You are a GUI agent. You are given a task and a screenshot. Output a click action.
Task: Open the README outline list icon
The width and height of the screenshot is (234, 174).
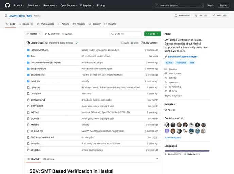click(x=157, y=159)
